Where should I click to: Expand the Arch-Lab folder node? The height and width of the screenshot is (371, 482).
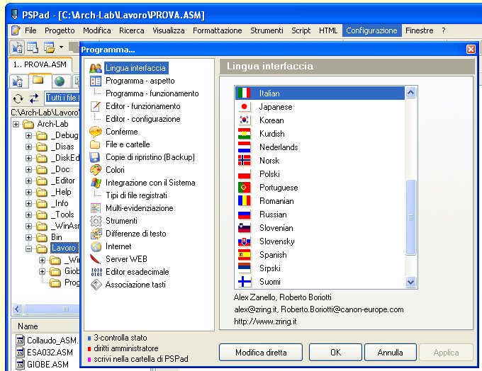click(16, 124)
